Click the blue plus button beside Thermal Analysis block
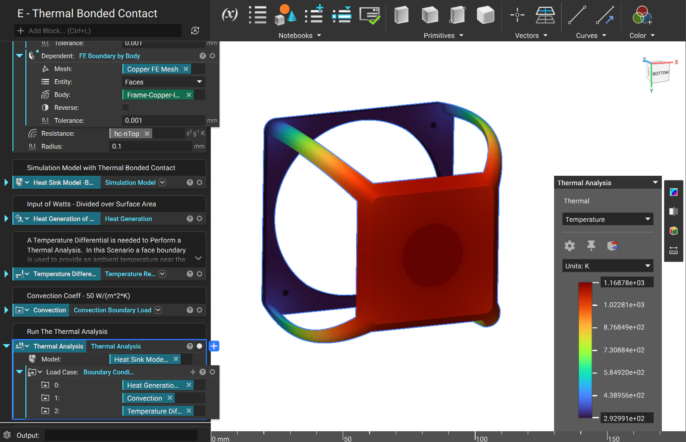 click(x=214, y=346)
